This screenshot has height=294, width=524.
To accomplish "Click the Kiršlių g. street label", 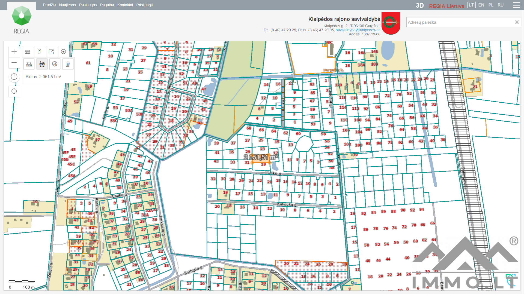I will click(x=273, y=173).
